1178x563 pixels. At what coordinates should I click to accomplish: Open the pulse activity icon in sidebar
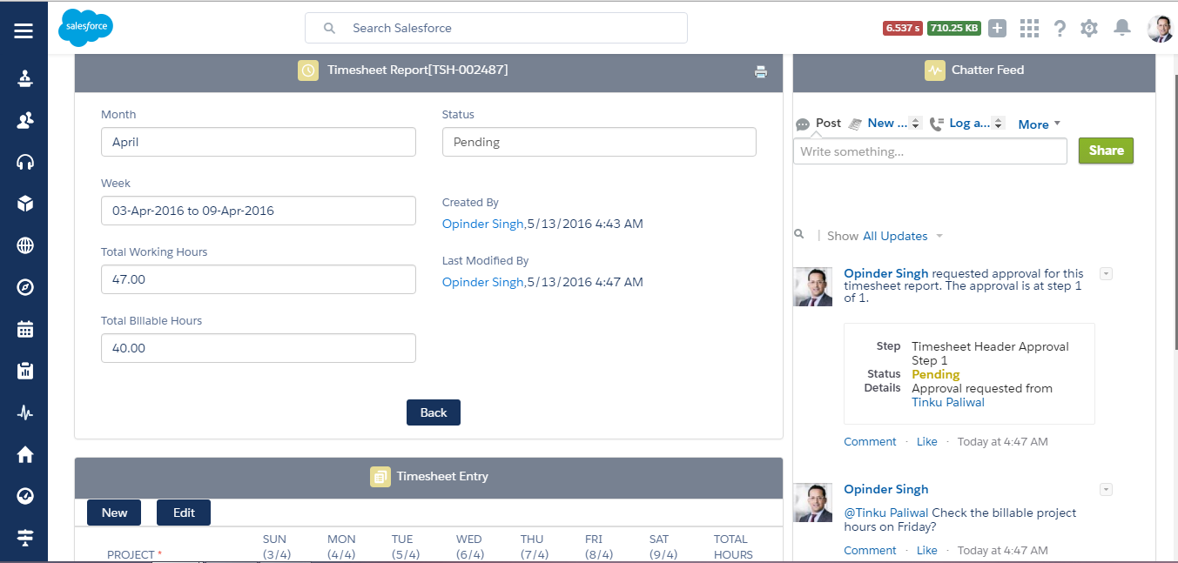pyautogui.click(x=25, y=412)
